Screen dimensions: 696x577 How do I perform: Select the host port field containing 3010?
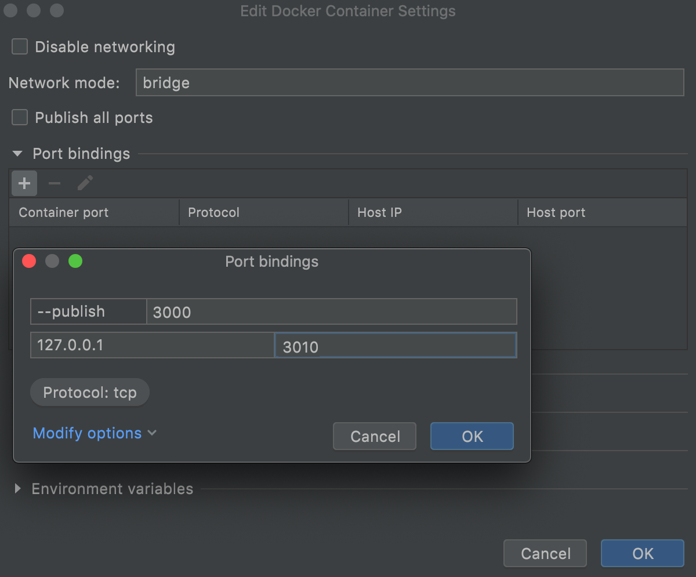click(395, 345)
